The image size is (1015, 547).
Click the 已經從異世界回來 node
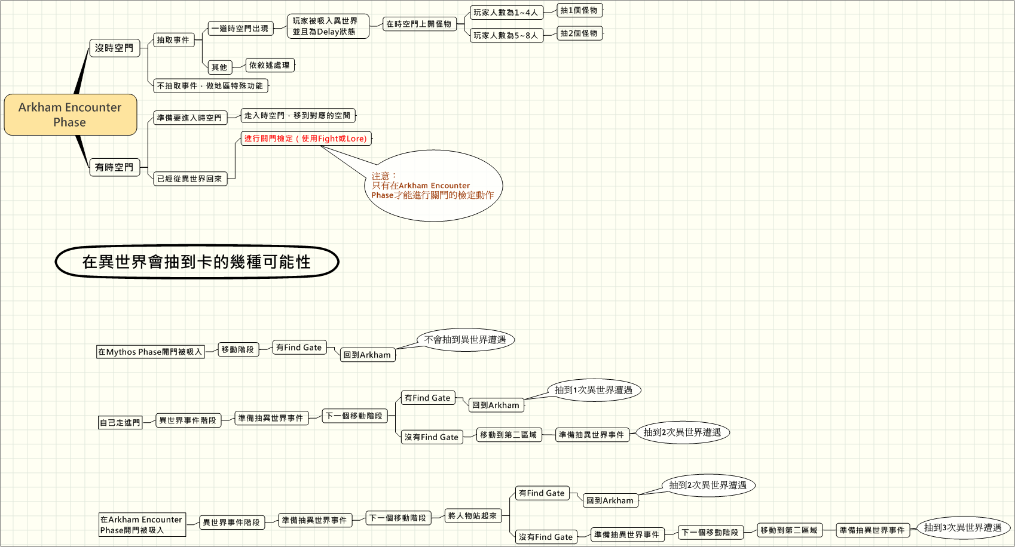(190, 179)
